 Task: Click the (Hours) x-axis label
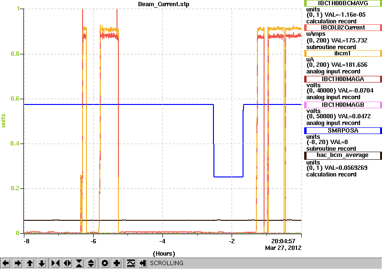(x=164, y=254)
